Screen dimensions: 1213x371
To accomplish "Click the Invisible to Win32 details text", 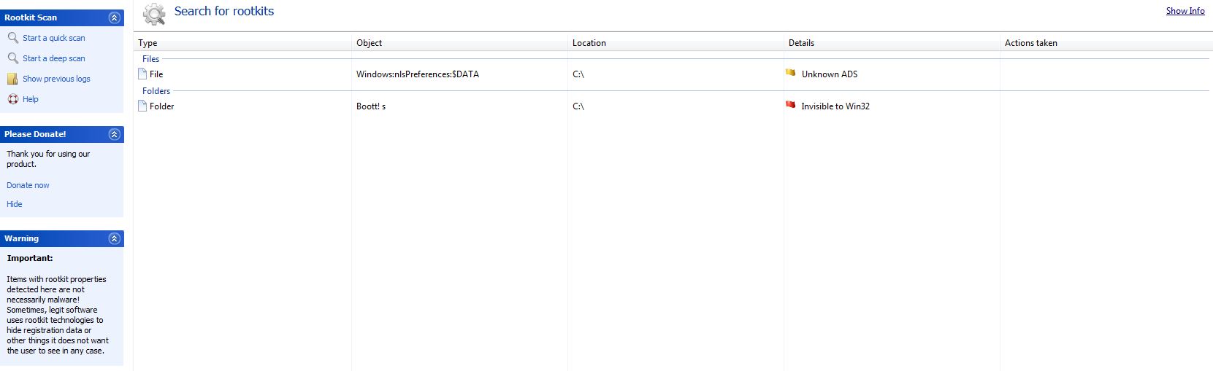I will pos(835,106).
